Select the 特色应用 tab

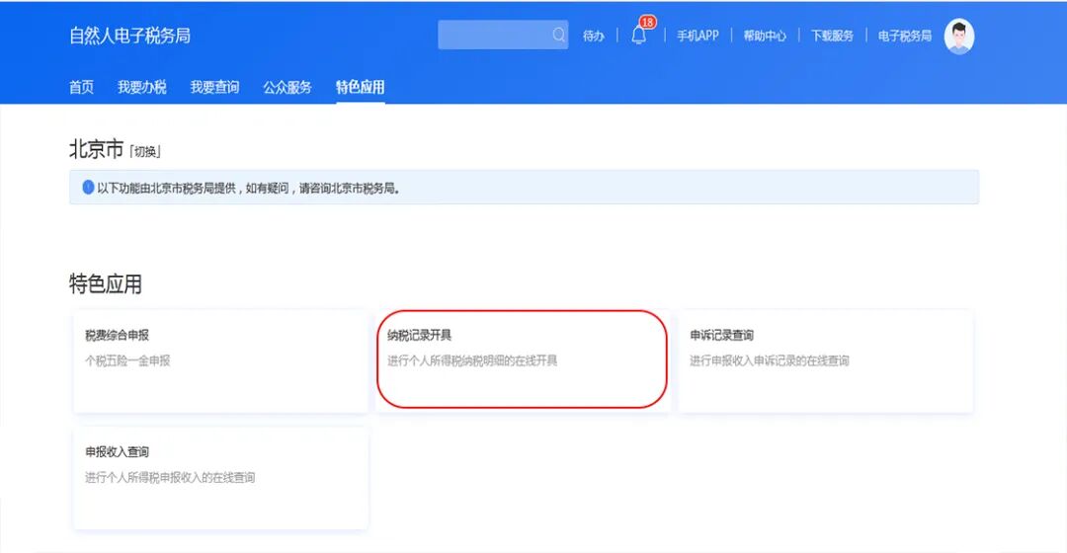[360, 87]
